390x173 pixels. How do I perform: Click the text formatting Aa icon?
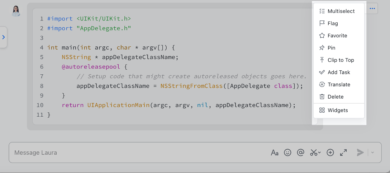point(275,153)
